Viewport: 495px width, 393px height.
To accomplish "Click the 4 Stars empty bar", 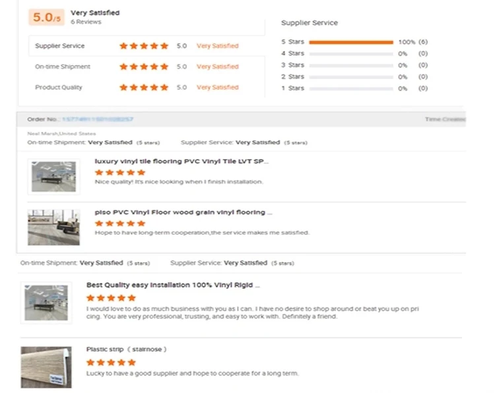I will (x=351, y=54).
